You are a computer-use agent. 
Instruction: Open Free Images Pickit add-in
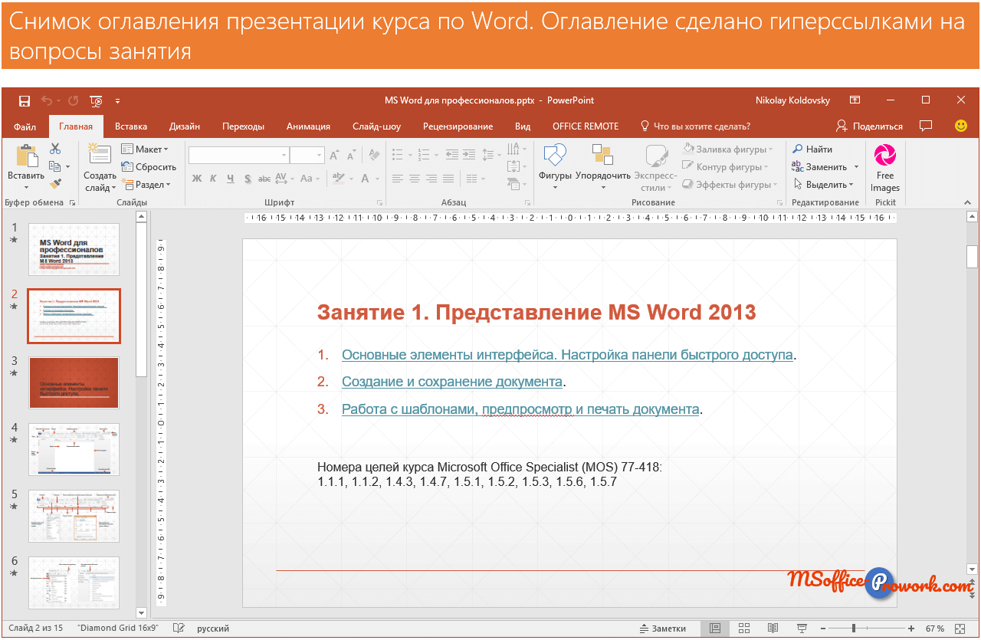point(885,169)
